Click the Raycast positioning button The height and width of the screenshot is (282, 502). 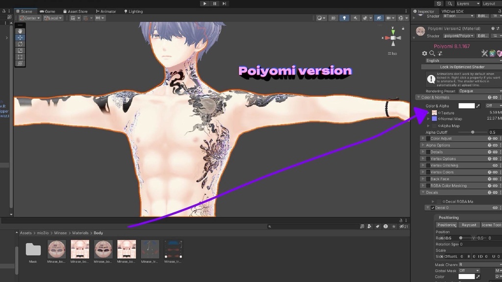click(469, 225)
